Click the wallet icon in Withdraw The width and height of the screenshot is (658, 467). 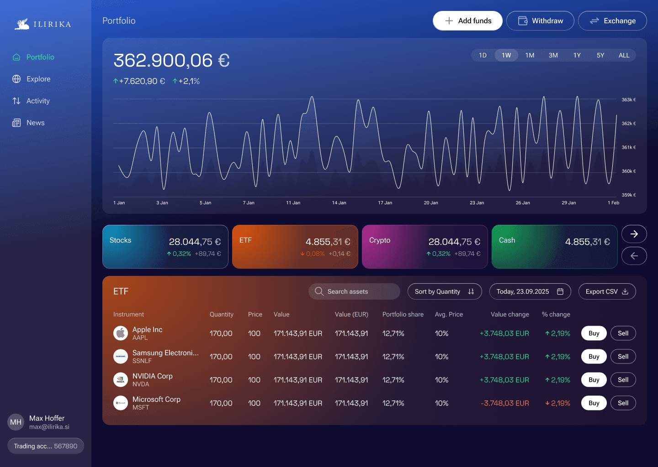coord(523,21)
